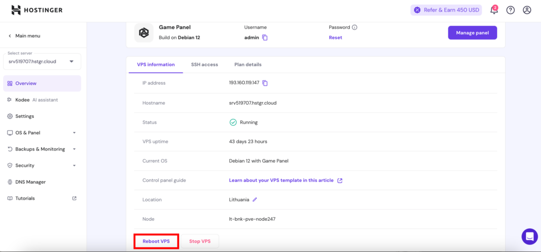This screenshot has width=541, height=252.
Task: Click the Manage panel button
Action: click(x=472, y=33)
